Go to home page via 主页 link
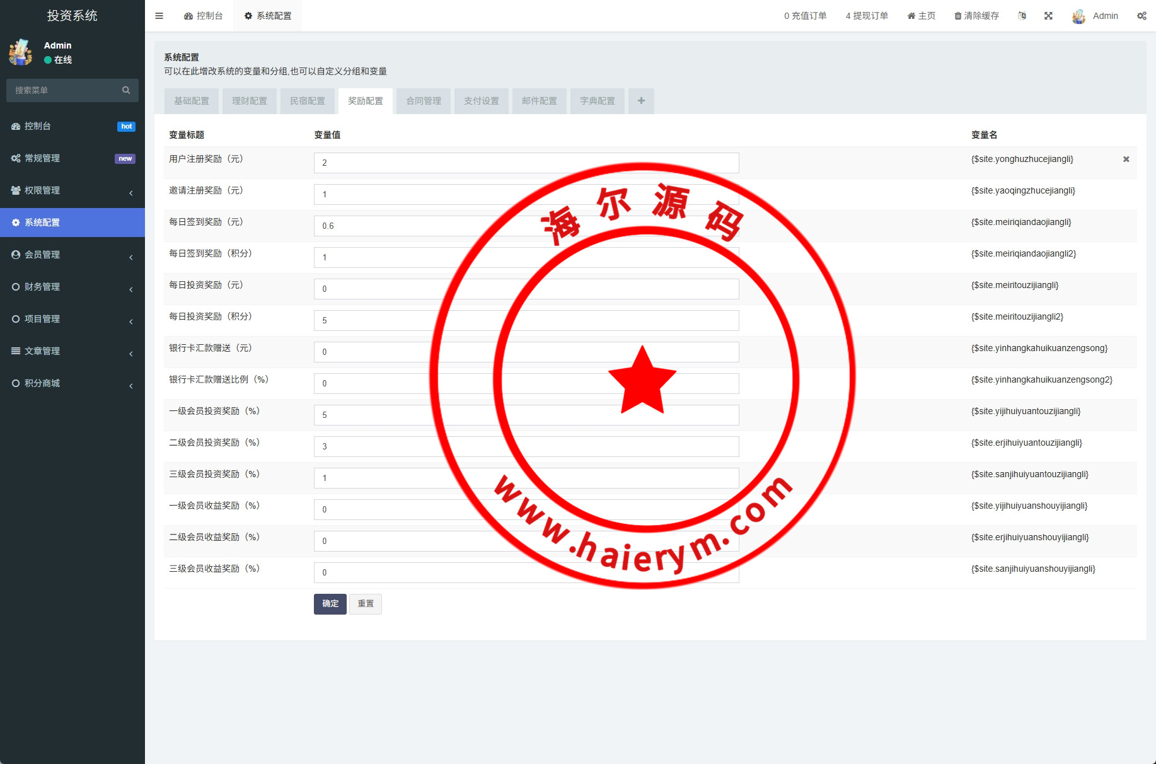The image size is (1156, 764). tap(921, 16)
